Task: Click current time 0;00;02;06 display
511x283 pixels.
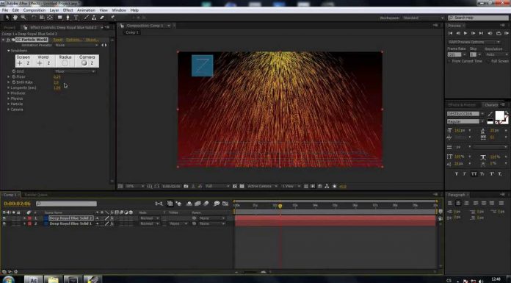Action: point(17,204)
